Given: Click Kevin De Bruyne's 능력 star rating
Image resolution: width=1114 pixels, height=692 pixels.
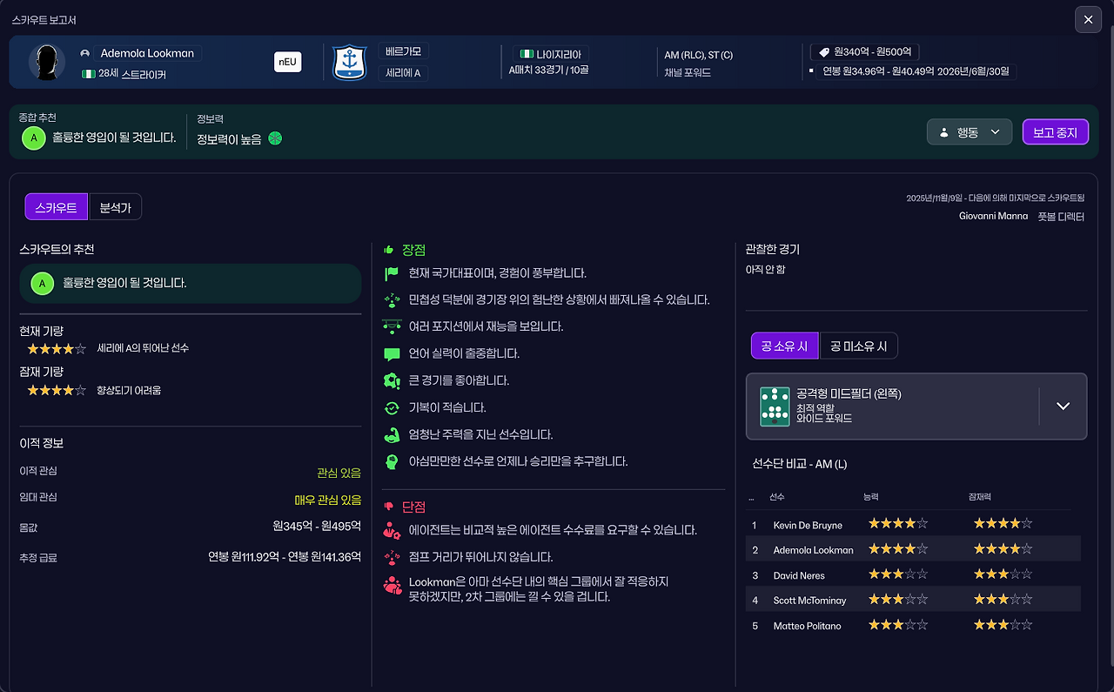Looking at the screenshot, I should pos(898,524).
